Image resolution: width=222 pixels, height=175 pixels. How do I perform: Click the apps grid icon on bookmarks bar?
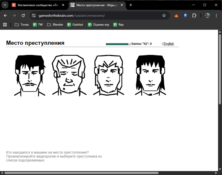coord(5,25)
